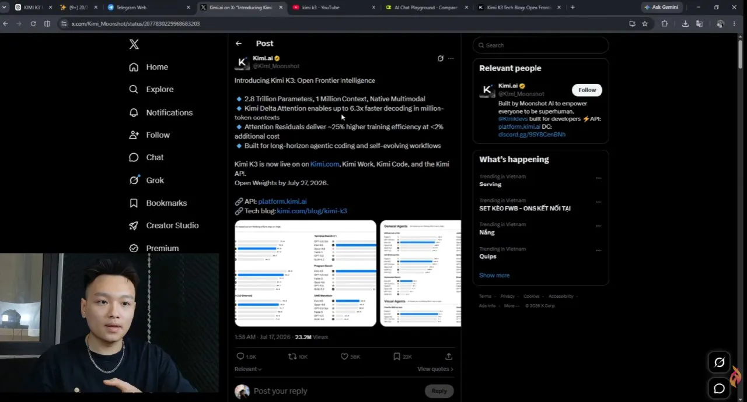Open kimi.com/blog/kimi-k3 tech blog link
This screenshot has height=402, width=747.
point(312,211)
